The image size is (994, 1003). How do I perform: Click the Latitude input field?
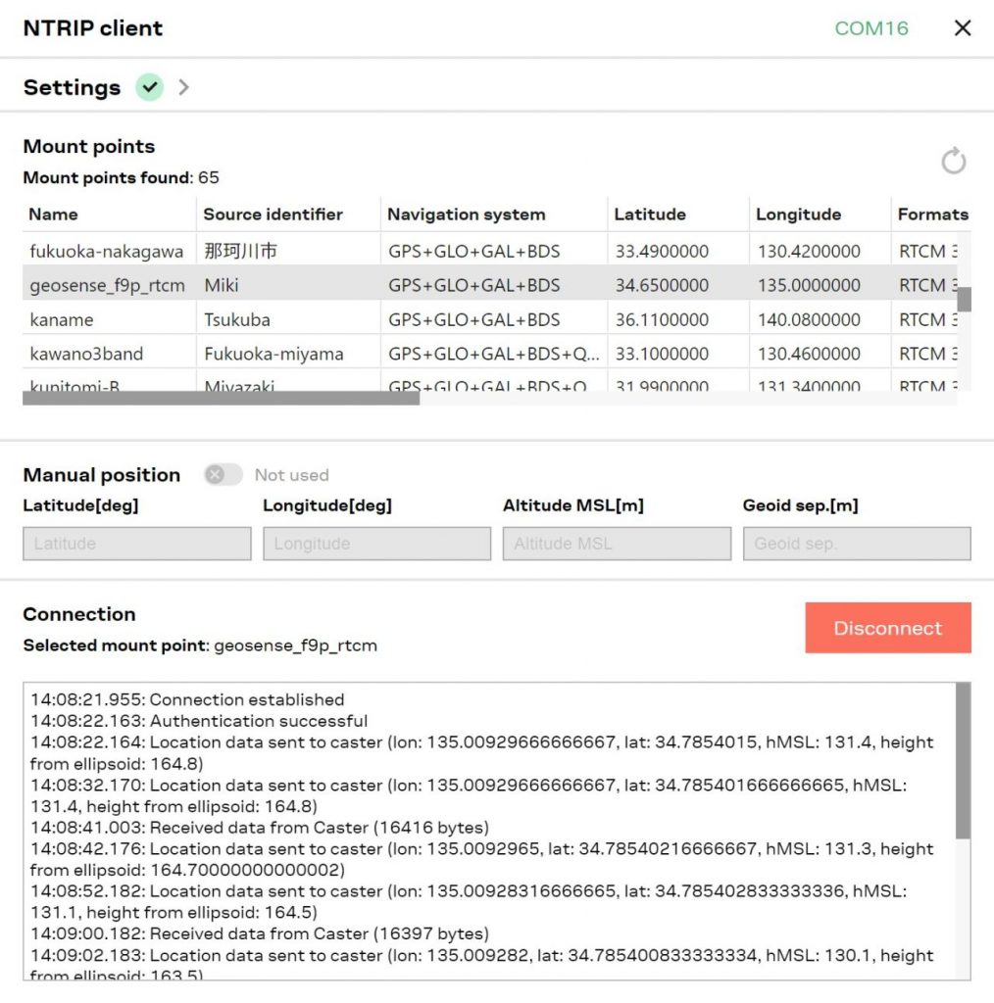click(136, 544)
